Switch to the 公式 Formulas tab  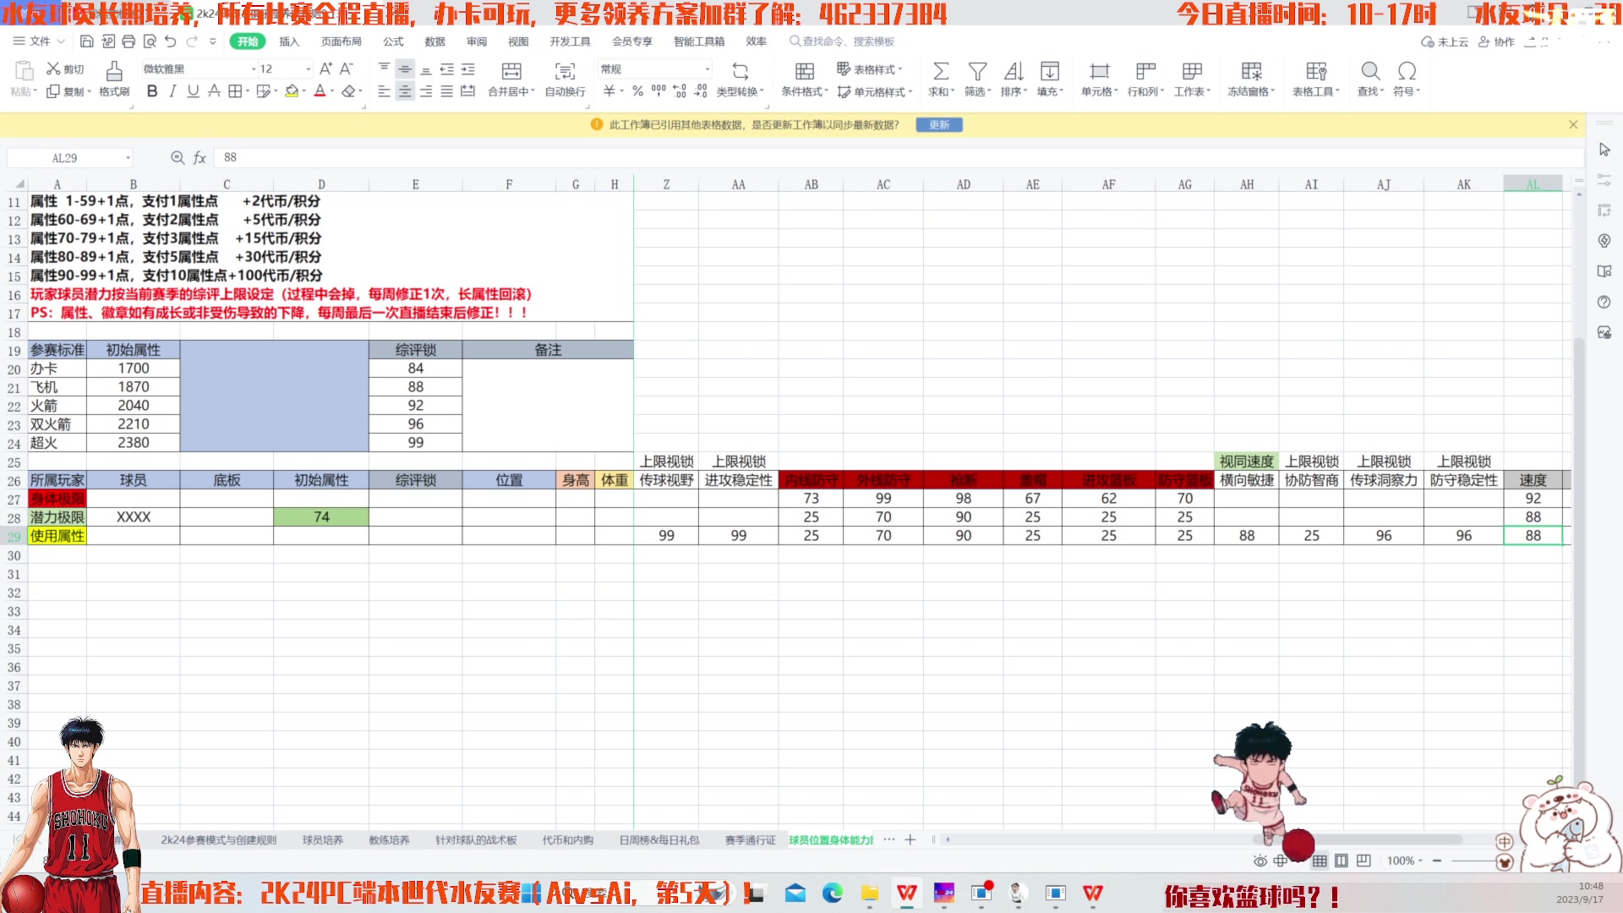(x=393, y=41)
